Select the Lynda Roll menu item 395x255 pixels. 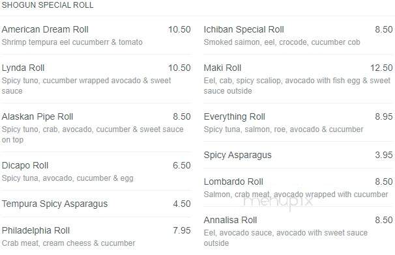(96, 79)
